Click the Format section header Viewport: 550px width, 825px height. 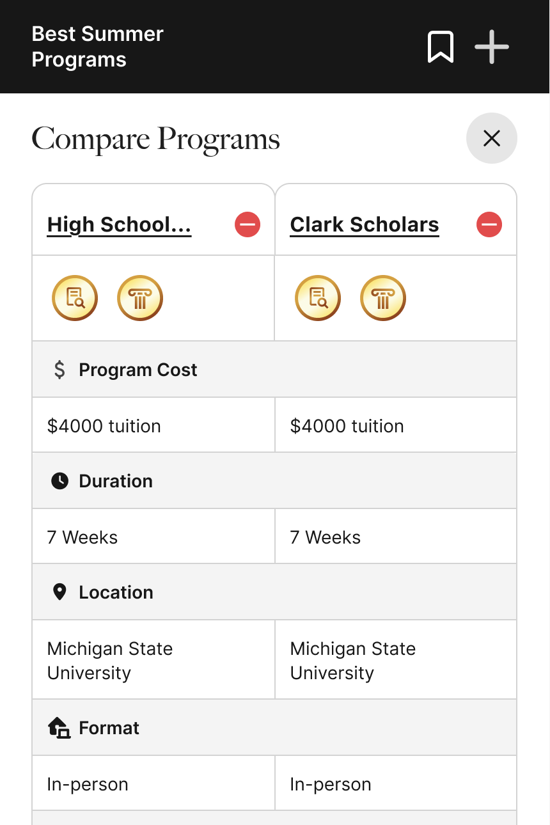click(x=109, y=728)
